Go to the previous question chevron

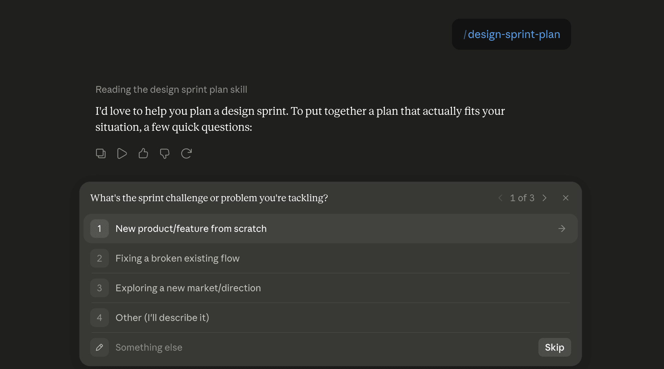500,198
